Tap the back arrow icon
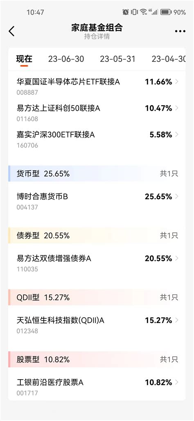Viewport: 194px width, 421px height. coord(11,32)
